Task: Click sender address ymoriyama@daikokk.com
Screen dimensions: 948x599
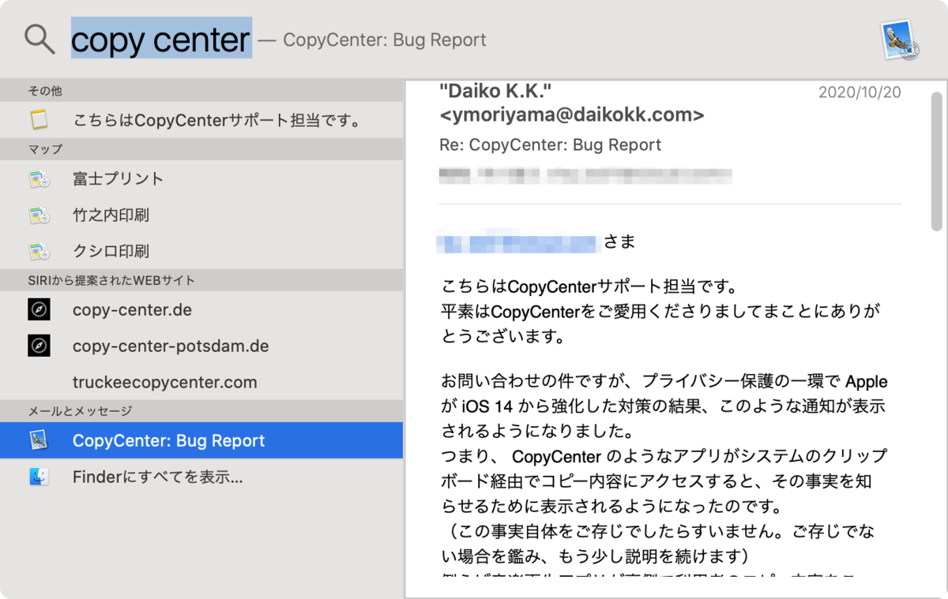Action: coord(571,116)
